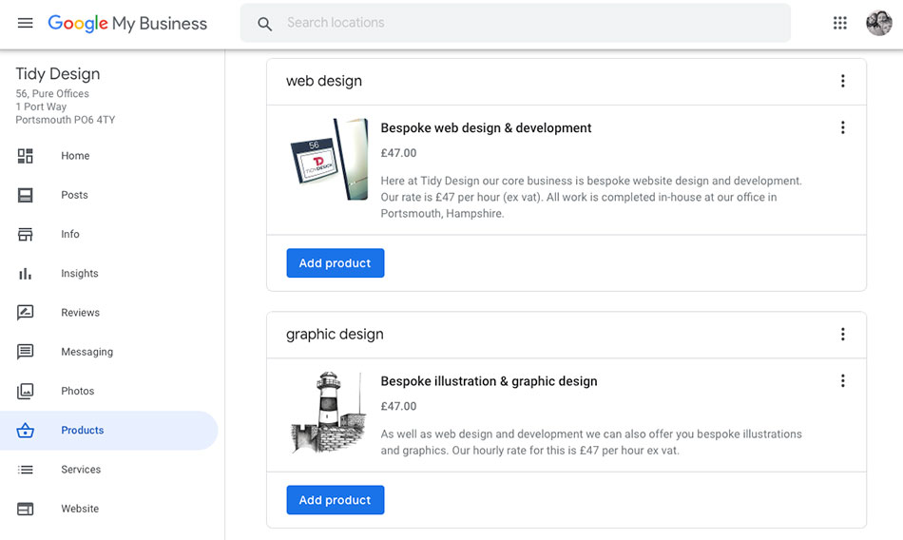Click the web design product description
The height and width of the screenshot is (540, 903).
click(x=591, y=197)
